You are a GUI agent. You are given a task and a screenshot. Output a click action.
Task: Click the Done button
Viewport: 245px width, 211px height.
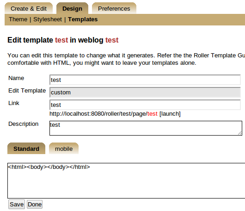[x=35, y=204]
